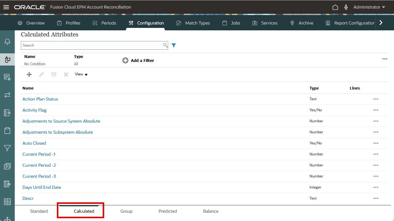Open actions ellipsis for Action Plan Status

coord(376,99)
